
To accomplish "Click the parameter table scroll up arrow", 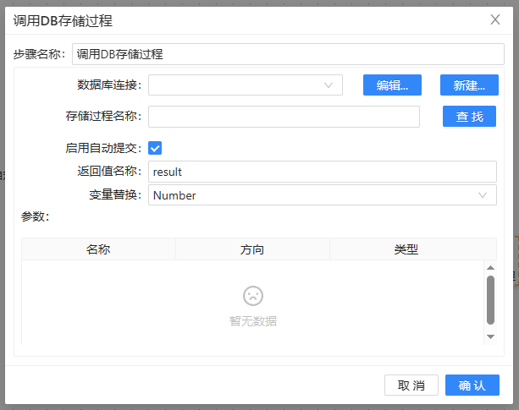I will click(x=489, y=268).
